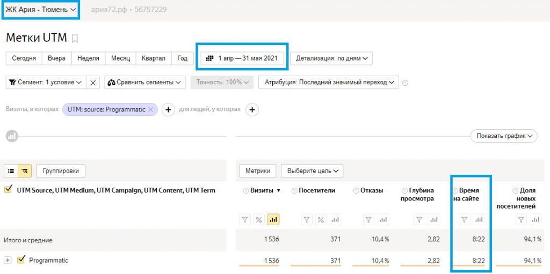Screen dimensions: 550x274
Task: Click the filter icon under Время на сайте
Action: 465,219
